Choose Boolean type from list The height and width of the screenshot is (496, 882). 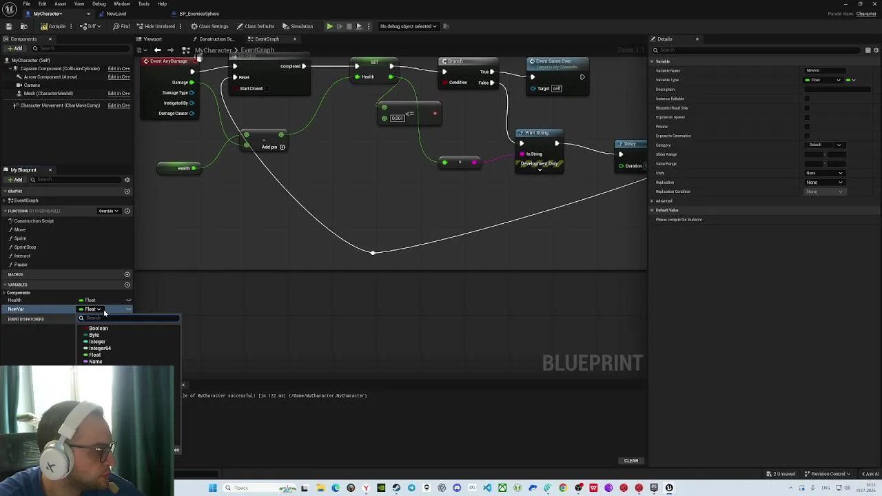coord(99,329)
